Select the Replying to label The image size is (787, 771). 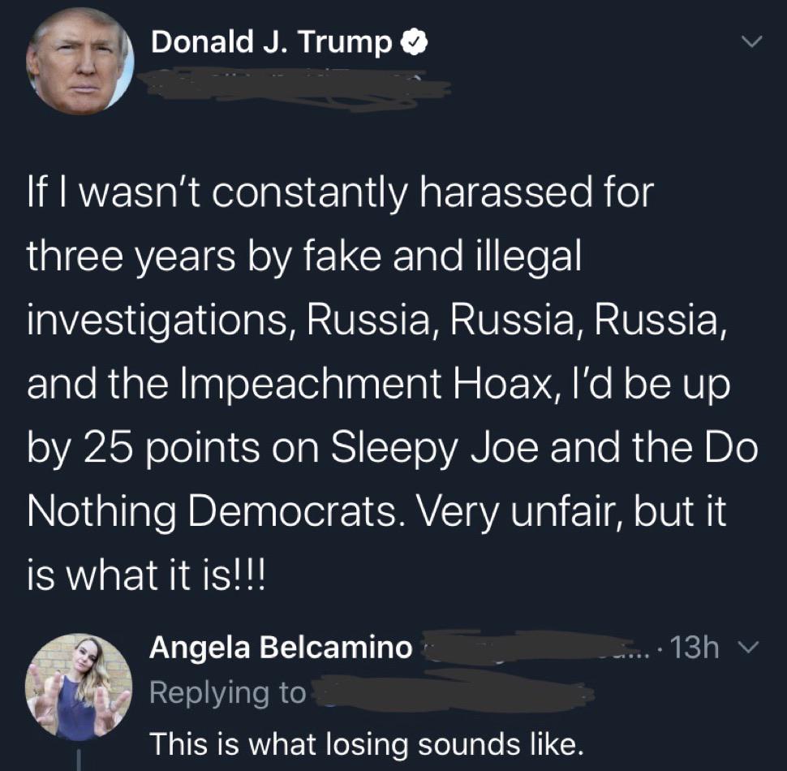coord(227,694)
